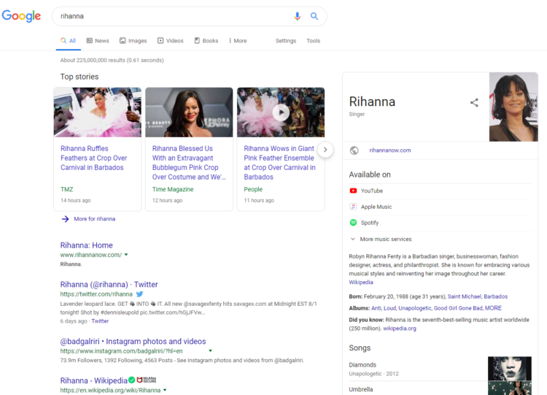Viewport: 547px width, 395px height.
Task: Click Diamonds song thumbnail image
Action: [510, 369]
